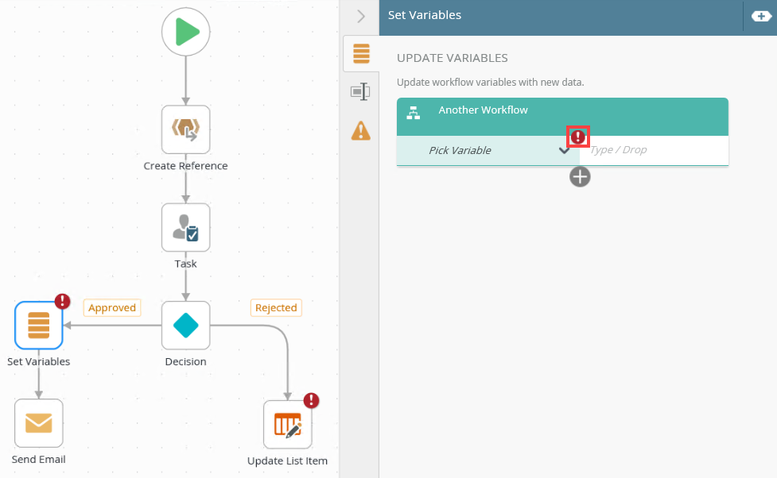Select the Decision diamond node

point(186,326)
